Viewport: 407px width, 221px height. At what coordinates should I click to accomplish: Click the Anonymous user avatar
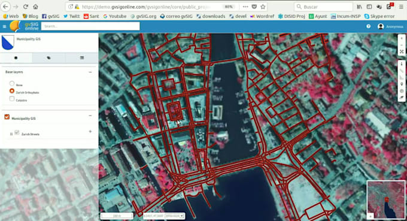click(x=381, y=26)
